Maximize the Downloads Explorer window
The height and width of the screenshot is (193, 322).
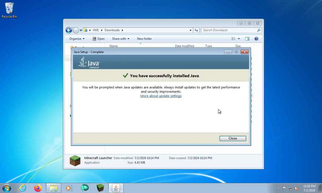(249, 23)
